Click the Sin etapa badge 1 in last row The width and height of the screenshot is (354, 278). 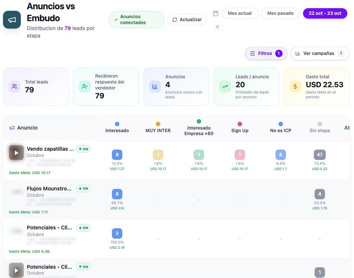pos(320,272)
